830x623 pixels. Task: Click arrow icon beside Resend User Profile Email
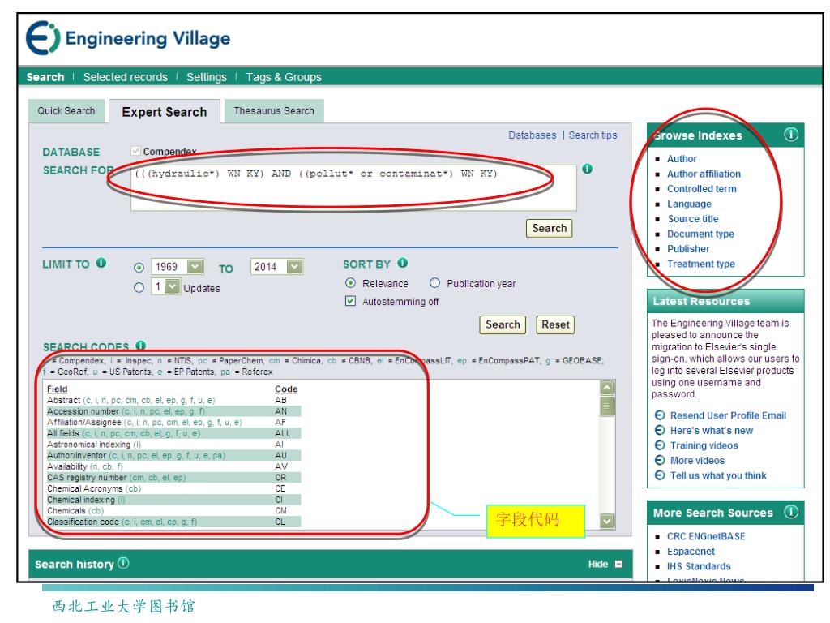pos(660,415)
